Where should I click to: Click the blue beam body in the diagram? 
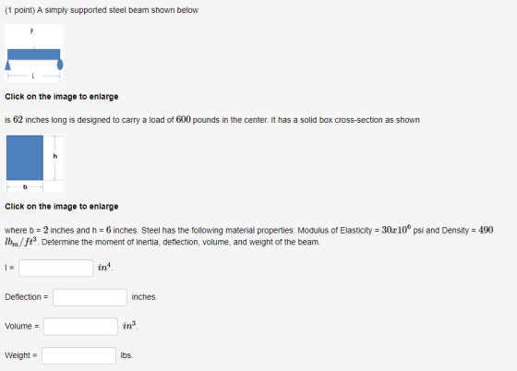point(33,54)
